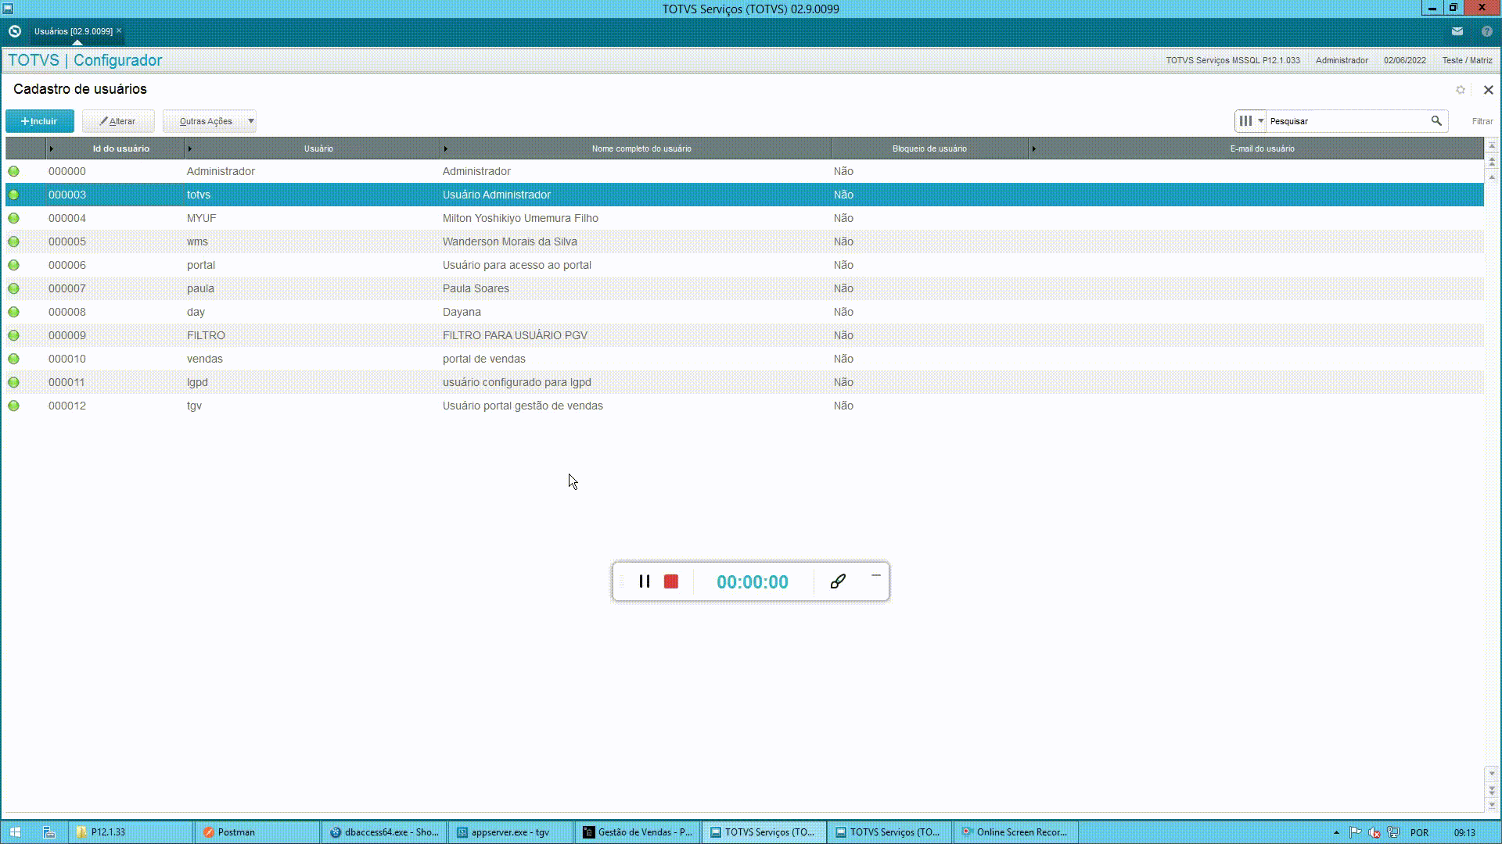Screen dimensions: 1502x844
Task: Click the Filtrar link
Action: (1482, 121)
